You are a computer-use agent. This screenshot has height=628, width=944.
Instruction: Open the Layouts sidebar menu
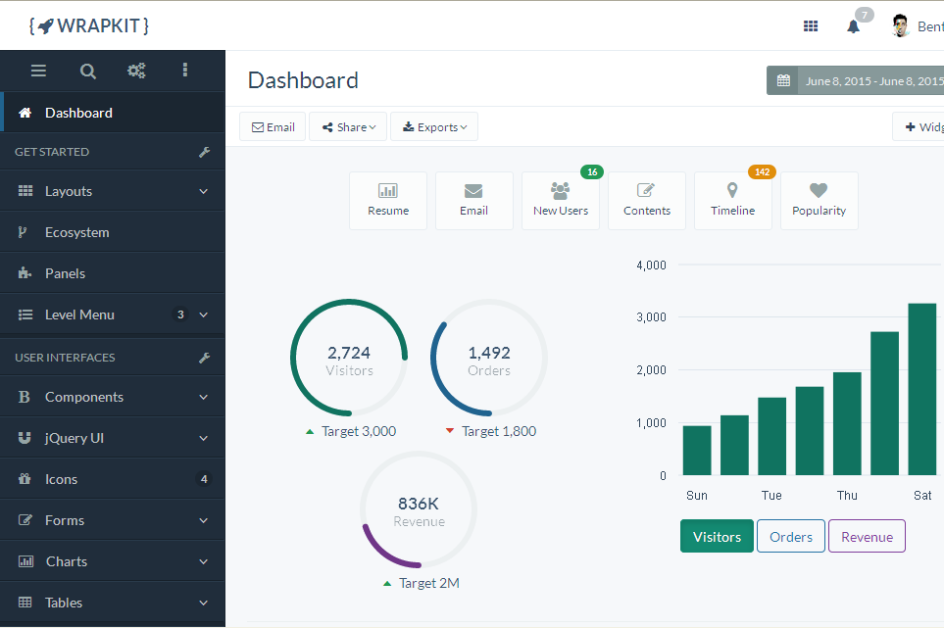(x=113, y=191)
